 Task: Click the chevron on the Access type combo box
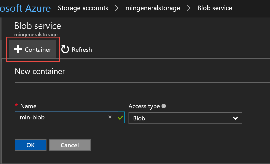pos(235,118)
